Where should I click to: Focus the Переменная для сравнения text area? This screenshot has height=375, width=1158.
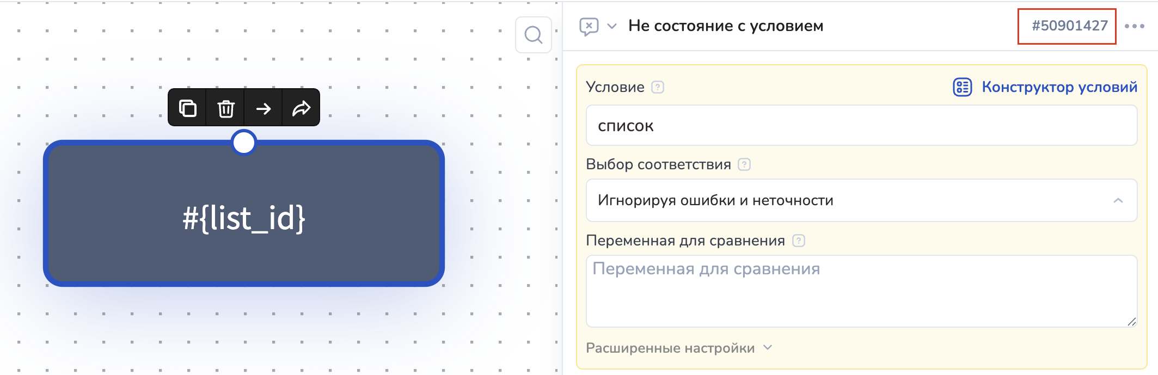[861, 291]
